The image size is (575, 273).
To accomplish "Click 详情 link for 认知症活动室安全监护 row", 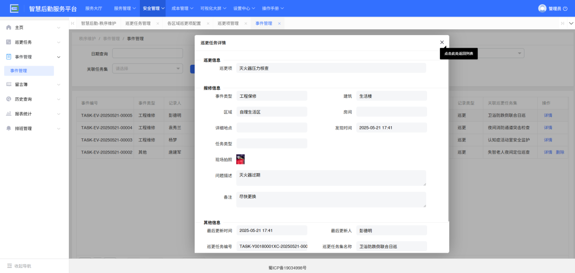I will point(548,140).
